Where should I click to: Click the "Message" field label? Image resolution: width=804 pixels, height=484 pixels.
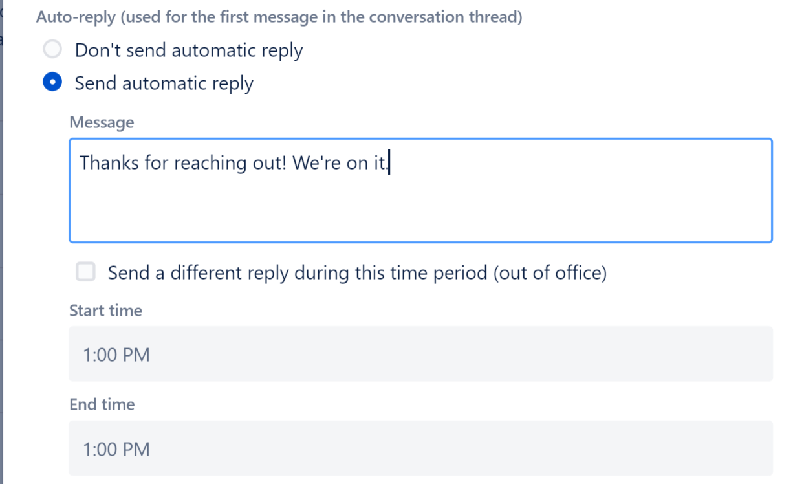click(102, 122)
